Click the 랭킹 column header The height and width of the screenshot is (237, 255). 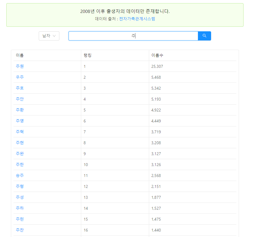115,55
